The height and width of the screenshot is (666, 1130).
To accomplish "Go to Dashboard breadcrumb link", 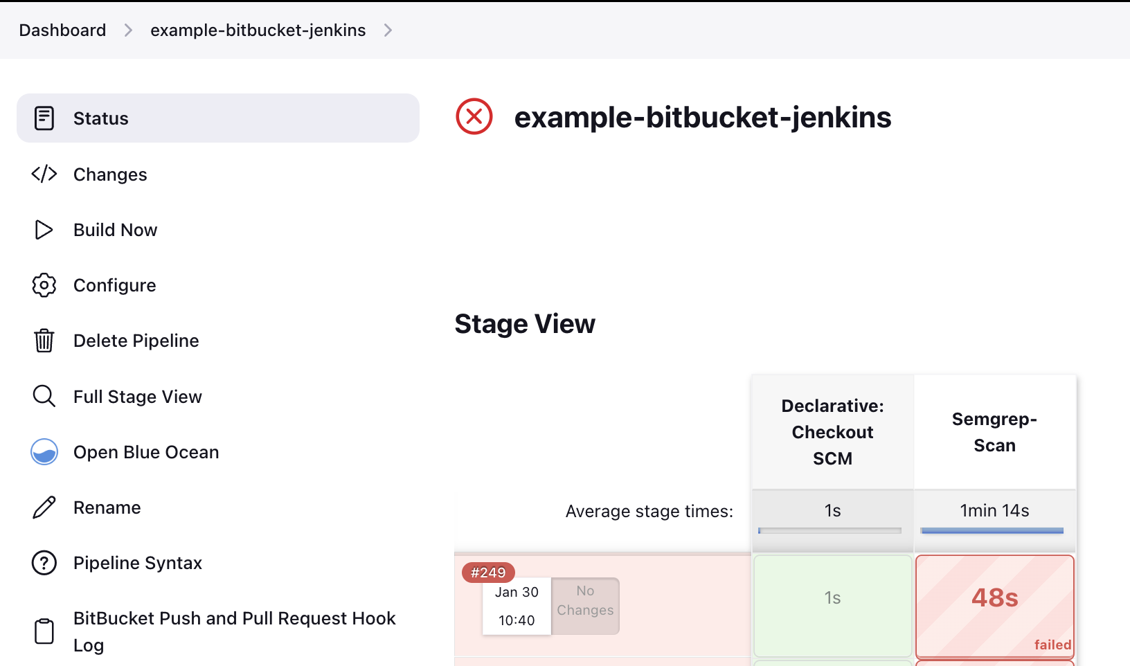I will (x=62, y=30).
